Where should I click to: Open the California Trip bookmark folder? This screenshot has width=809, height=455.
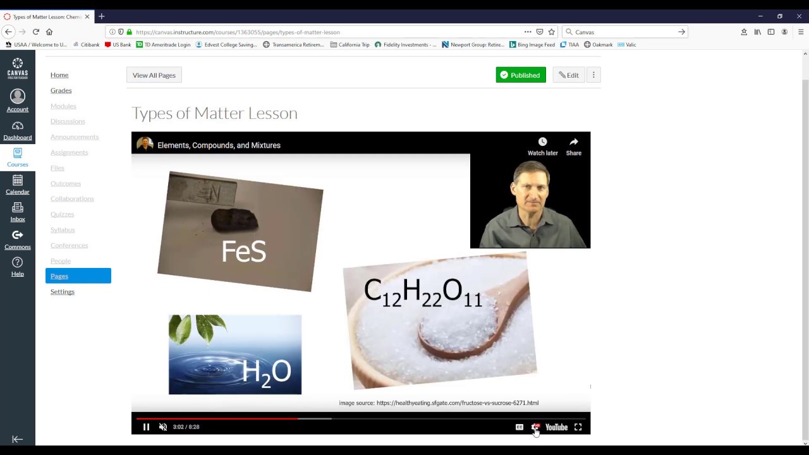point(350,45)
